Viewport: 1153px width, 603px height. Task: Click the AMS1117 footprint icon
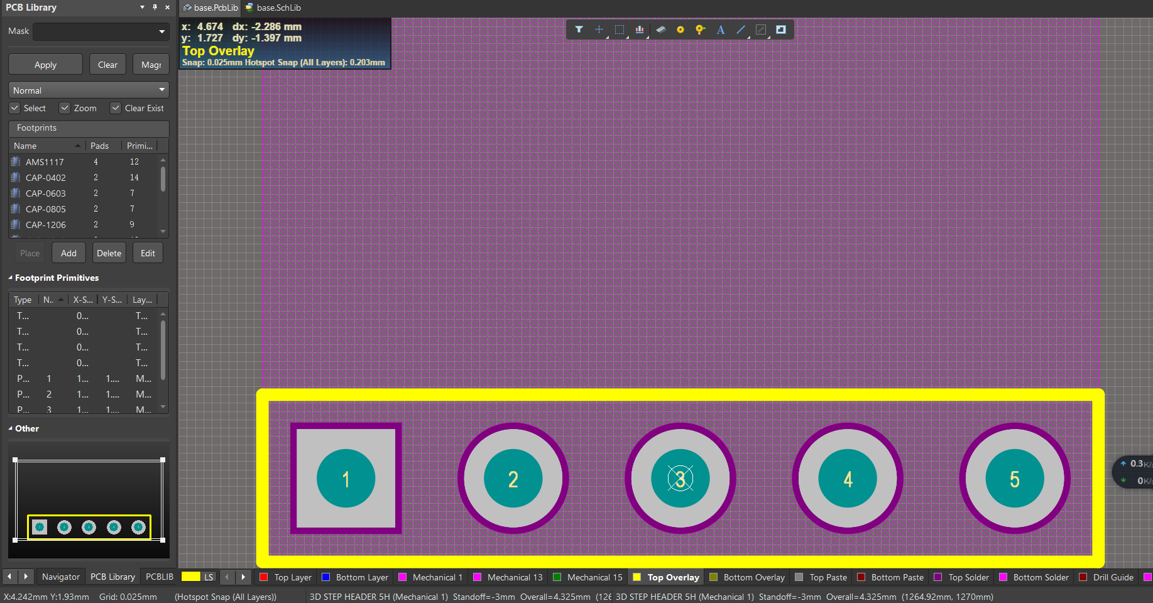click(x=16, y=161)
